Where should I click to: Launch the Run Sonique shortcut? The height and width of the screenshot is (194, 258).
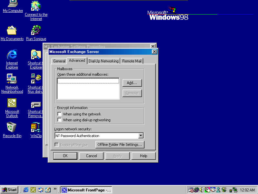click(36, 33)
